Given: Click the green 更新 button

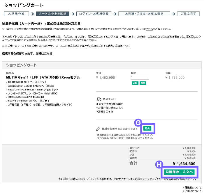Looking at the screenshot, I should point(135,83).
